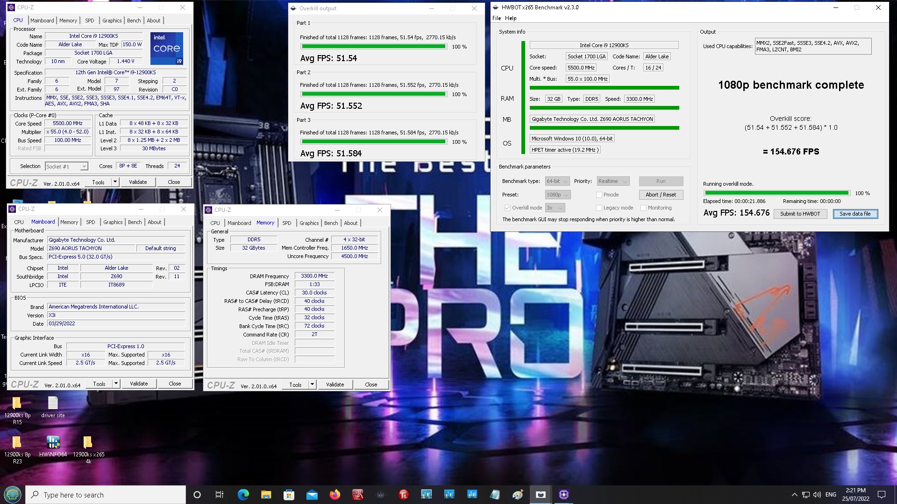Toggle the Overkill mode checkbox

coord(507,208)
